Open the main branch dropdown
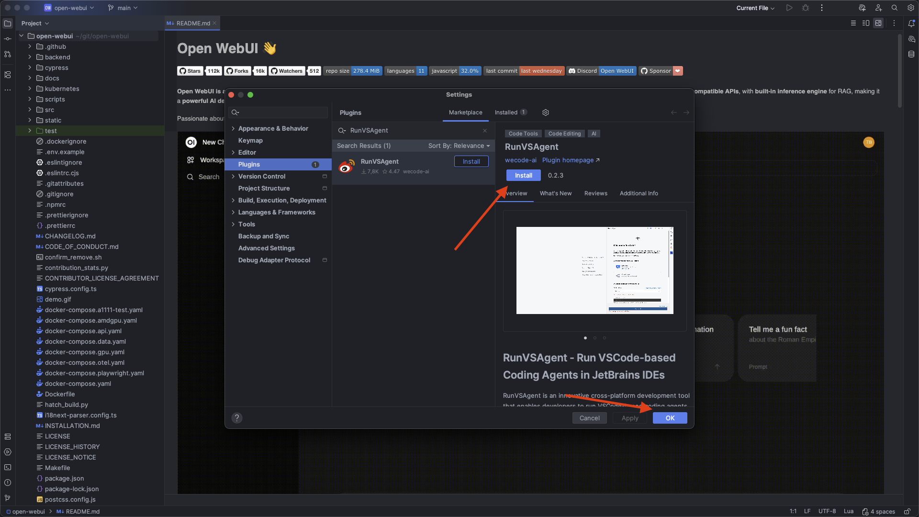Screen dimensions: 919x517 point(123,8)
